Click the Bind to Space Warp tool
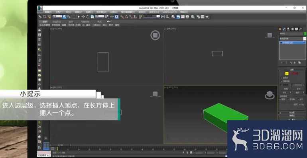This screenshot has width=307, height=158. (49, 17)
